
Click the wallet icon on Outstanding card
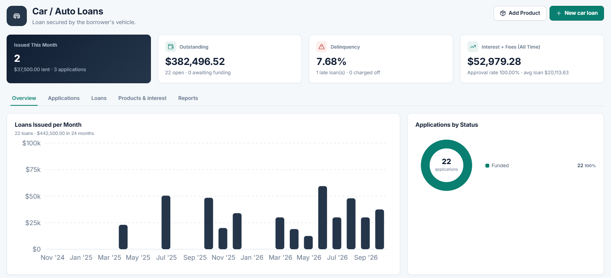(171, 47)
